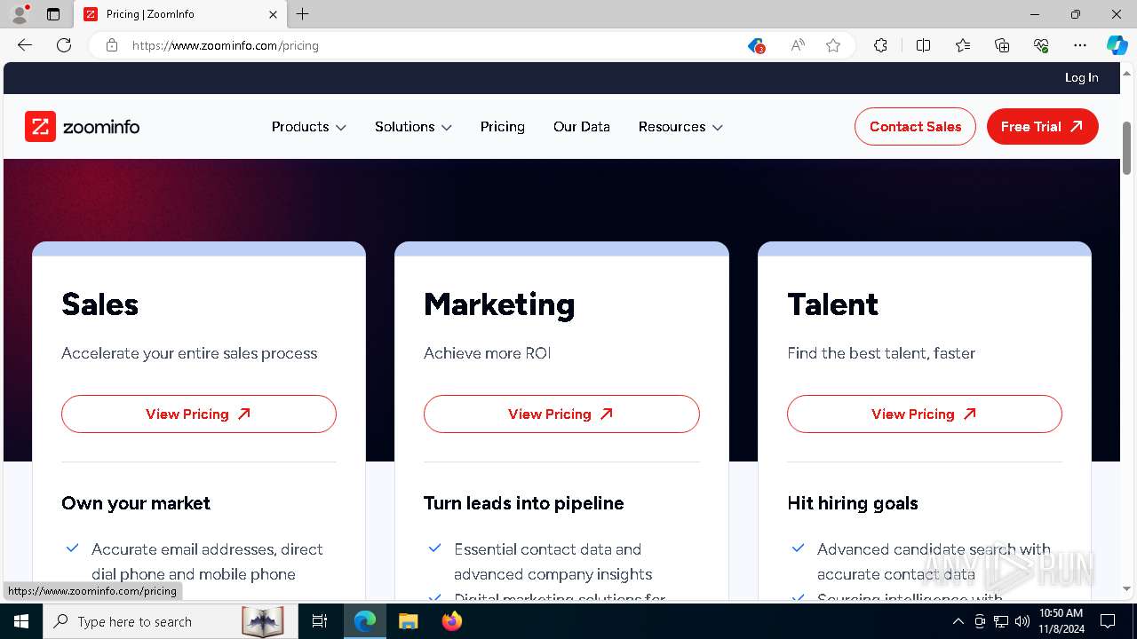Open the Pricing nav item

(503, 127)
